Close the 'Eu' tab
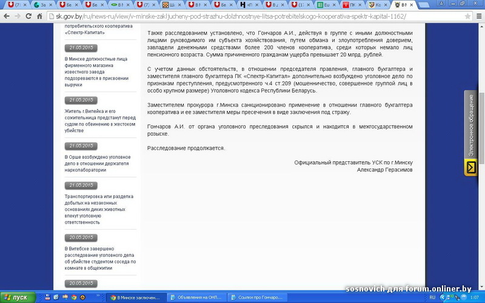 (334, 5)
